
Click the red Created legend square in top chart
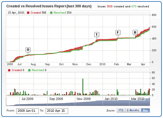pyautogui.click(x=28, y=13)
